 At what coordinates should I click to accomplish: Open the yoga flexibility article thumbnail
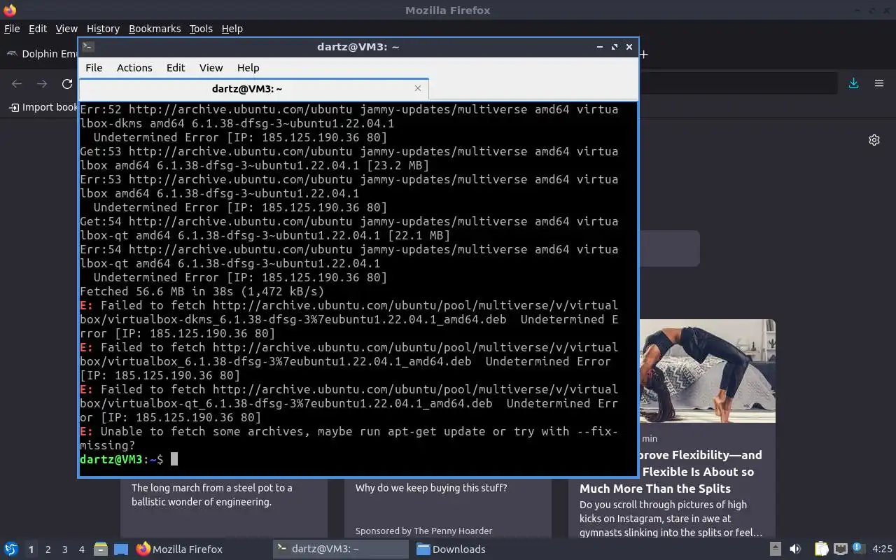pos(707,371)
